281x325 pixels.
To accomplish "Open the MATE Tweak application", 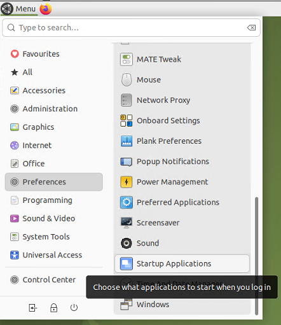I will (182, 59).
